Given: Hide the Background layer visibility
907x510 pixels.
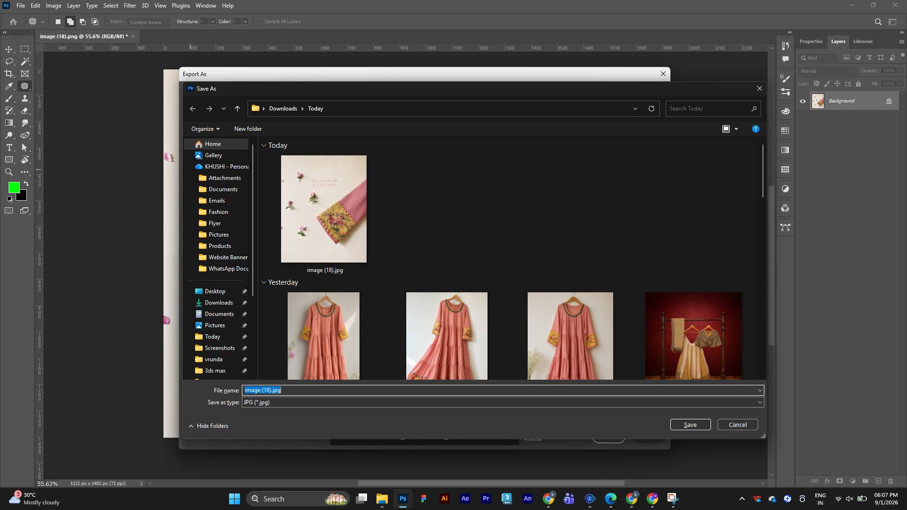Looking at the screenshot, I should coord(803,101).
